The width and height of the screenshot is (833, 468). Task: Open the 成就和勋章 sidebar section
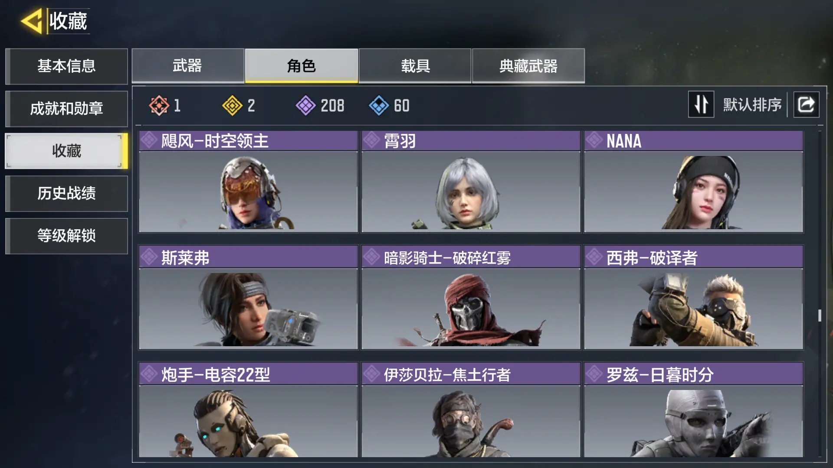click(66, 108)
